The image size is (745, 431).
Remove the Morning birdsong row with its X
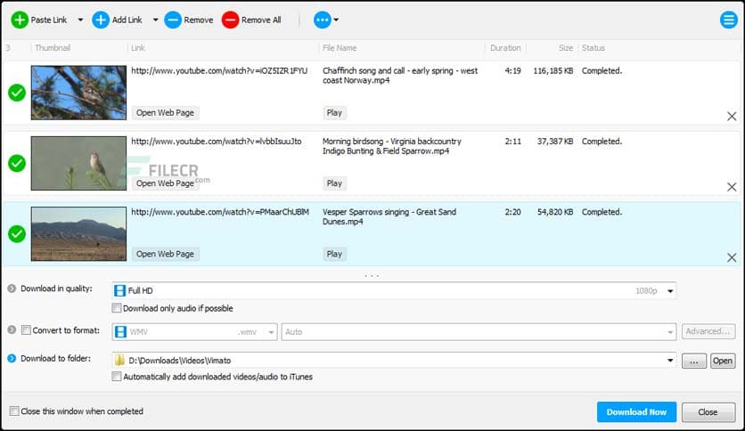pos(732,187)
